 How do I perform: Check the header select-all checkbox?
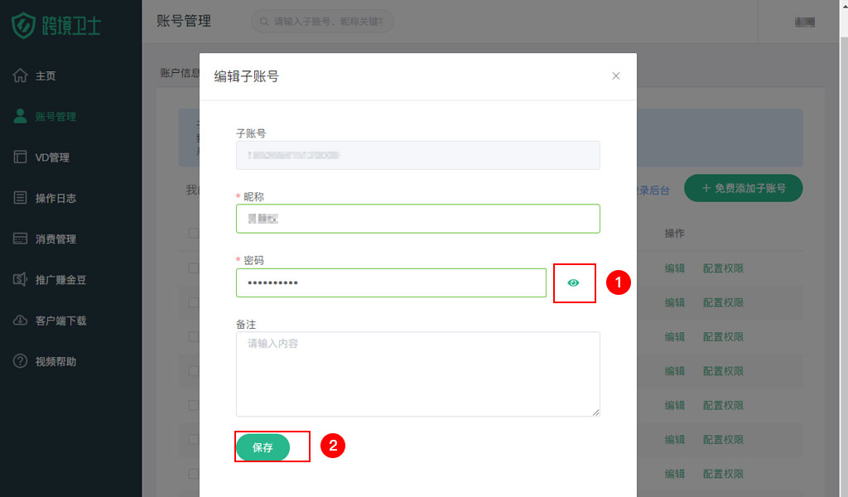(x=193, y=233)
